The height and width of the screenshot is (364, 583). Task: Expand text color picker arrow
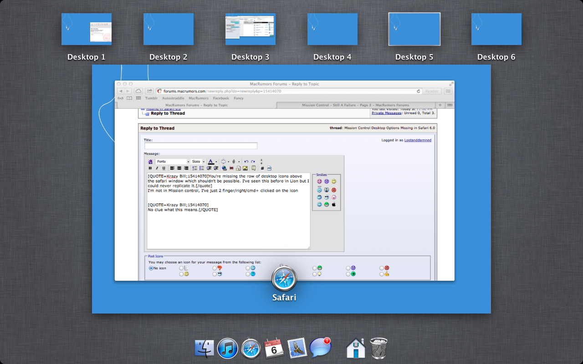[216, 162]
